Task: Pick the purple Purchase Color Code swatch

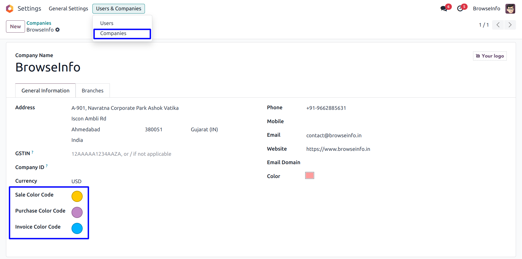Action: tap(77, 212)
